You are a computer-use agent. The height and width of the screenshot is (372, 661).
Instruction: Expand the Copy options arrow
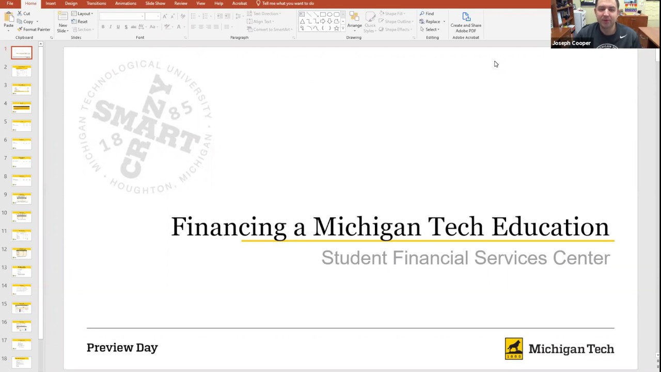[x=37, y=22]
